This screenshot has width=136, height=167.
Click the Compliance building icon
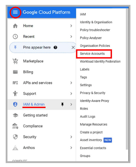(x=15, y=126)
